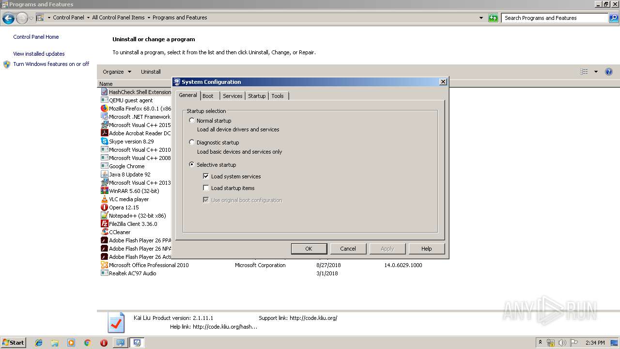This screenshot has height=349, width=620.
Task: Open the Help question mark icon
Action: (x=609, y=72)
